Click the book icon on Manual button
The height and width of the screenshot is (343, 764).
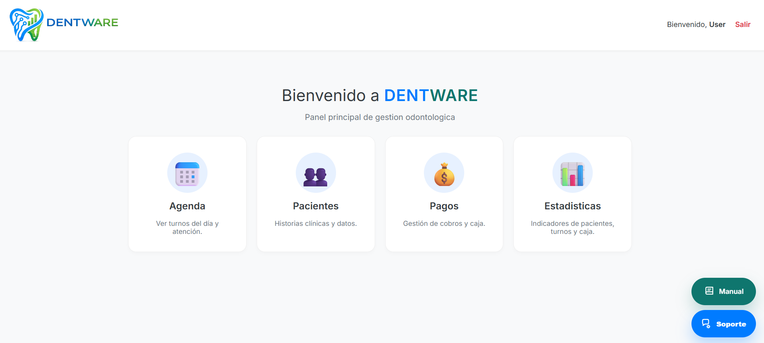tap(709, 291)
